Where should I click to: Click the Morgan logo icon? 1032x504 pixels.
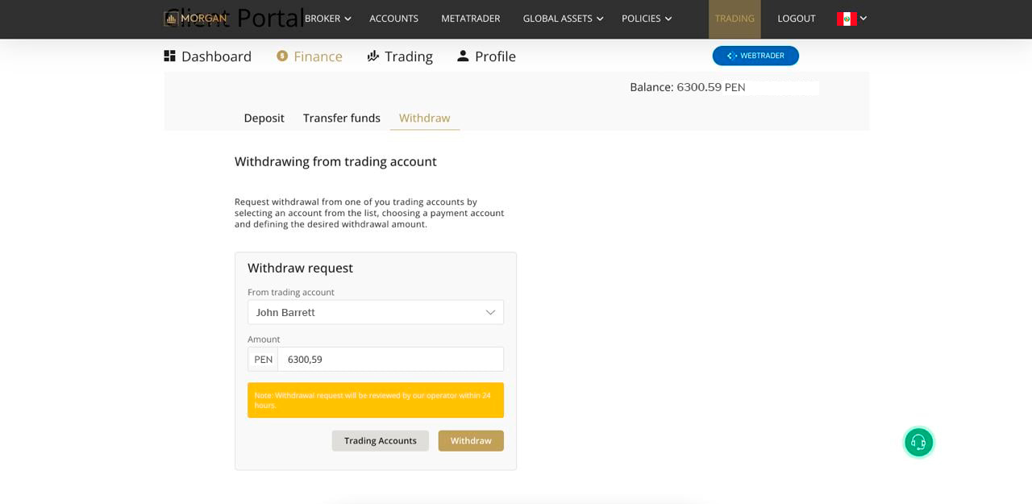coord(171,18)
